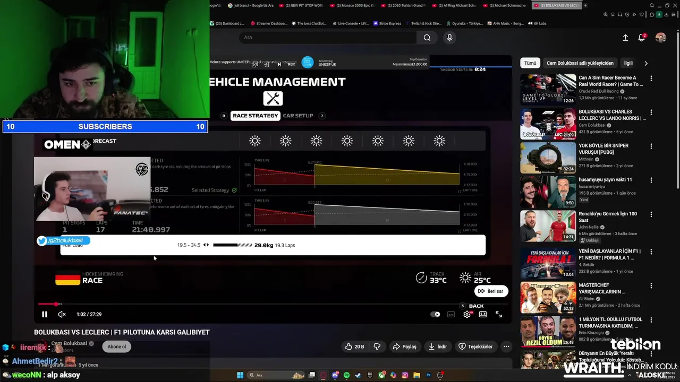Open options for husamyuyu yayın vakti video

(x=651, y=180)
